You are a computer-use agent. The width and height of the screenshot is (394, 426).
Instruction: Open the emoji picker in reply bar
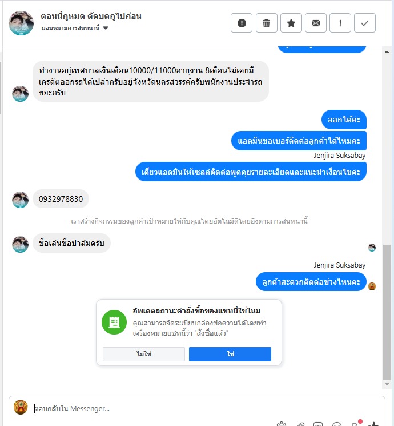[337, 424]
